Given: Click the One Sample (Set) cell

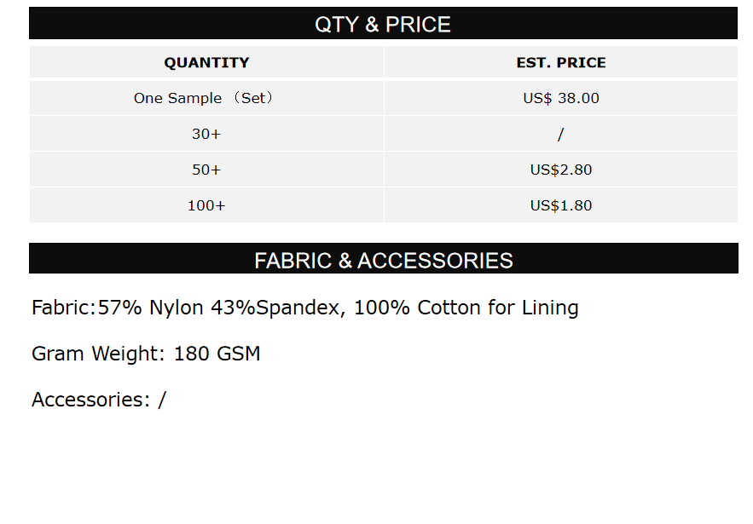Looking at the screenshot, I should [206, 98].
